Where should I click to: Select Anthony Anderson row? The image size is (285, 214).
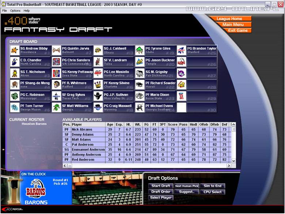[x=147, y=154]
